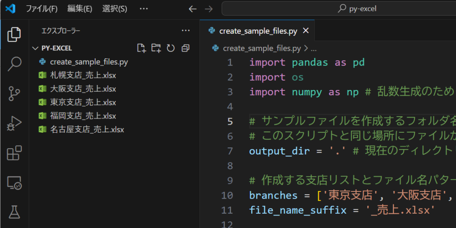Click the New File icon in PY-EXCEL header

141,48
